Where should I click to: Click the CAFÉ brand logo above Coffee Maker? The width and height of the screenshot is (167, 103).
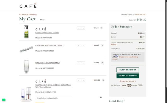41,81
